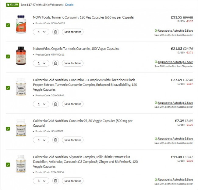
Task: Upgrade NatureWise item to Autoship & Save
Action: click(x=175, y=62)
